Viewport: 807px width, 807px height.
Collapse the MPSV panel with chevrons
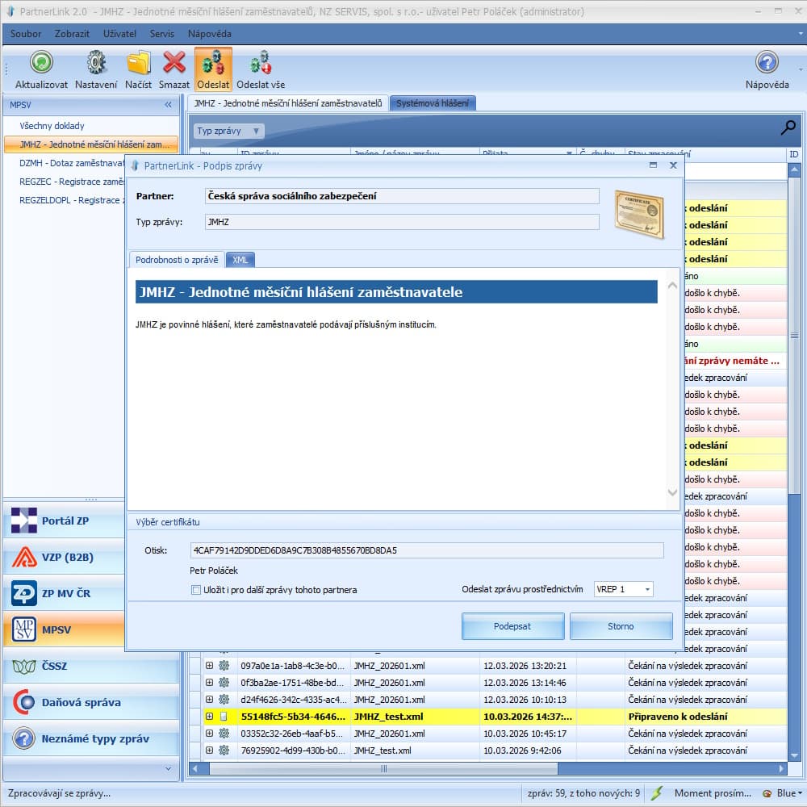tap(169, 104)
